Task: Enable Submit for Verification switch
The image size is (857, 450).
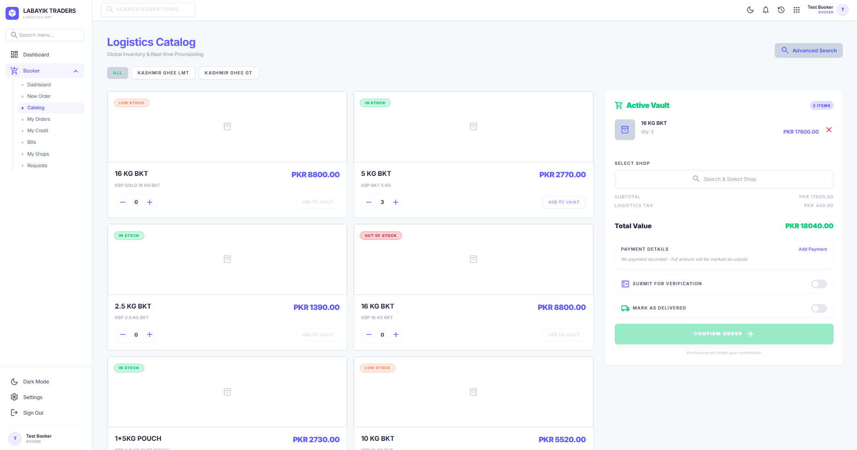Action: click(819, 284)
